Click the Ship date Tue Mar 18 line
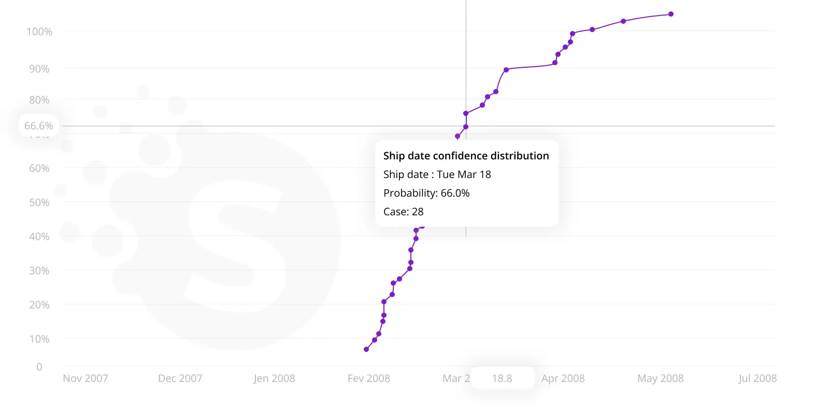This screenshot has width=829, height=414. coord(437,174)
